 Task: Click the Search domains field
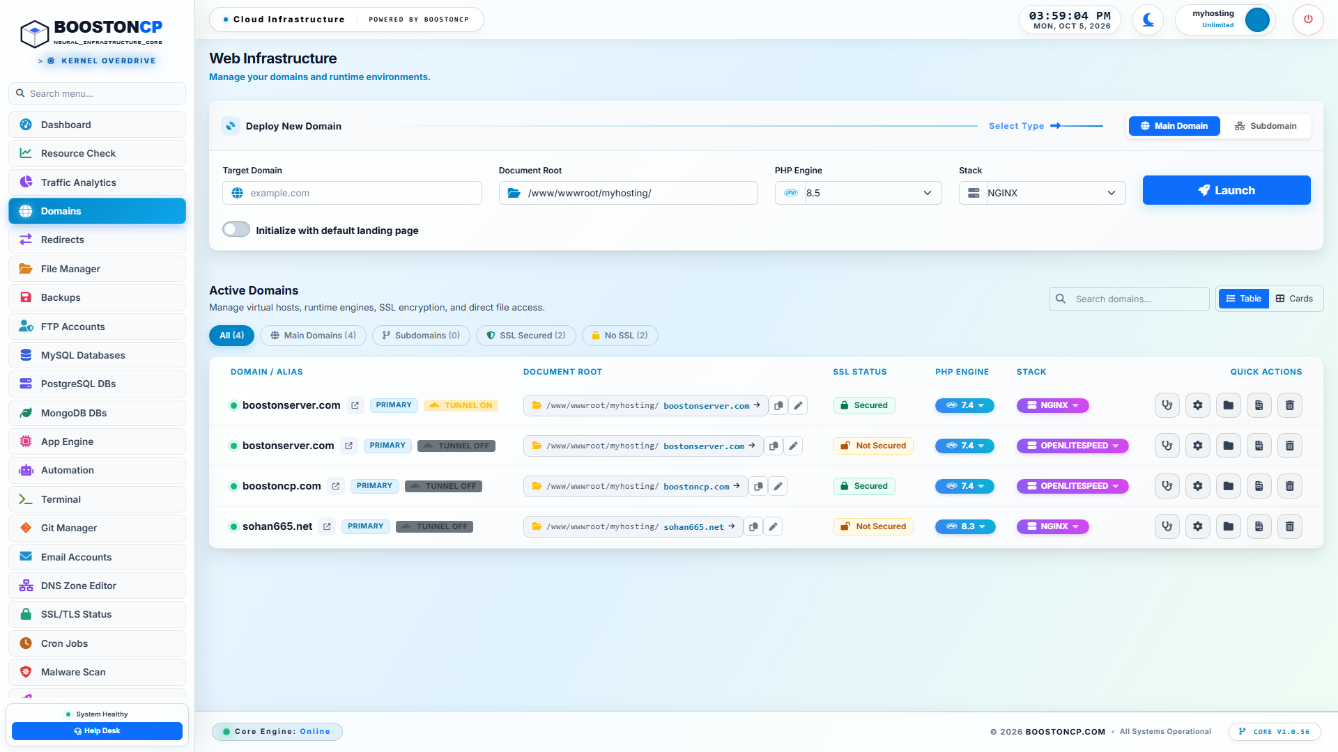tap(1130, 299)
